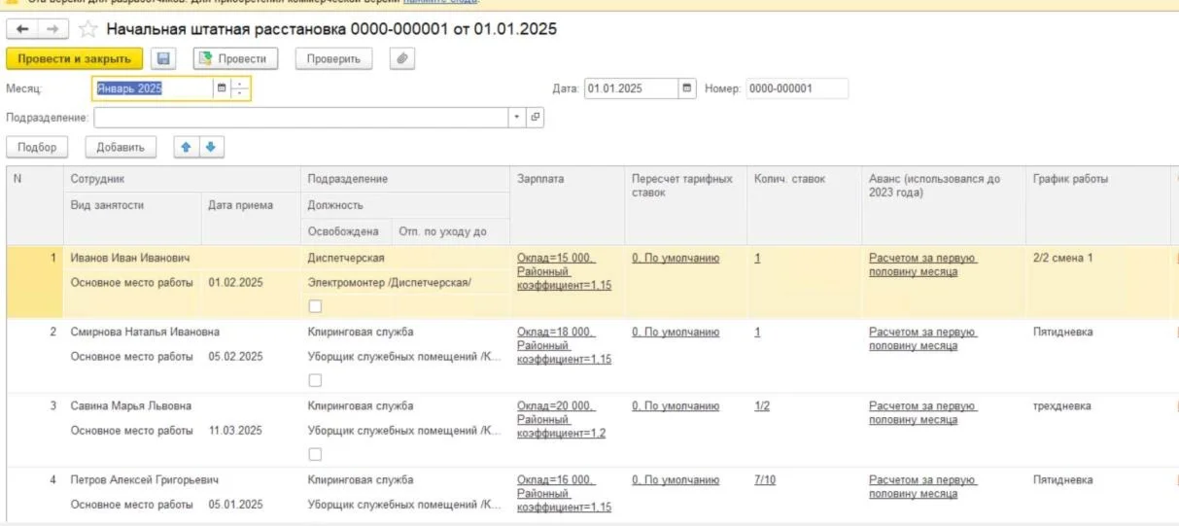The width and height of the screenshot is (1179, 526).
Task: Open the 7/10 rate count link for Петров
Action: point(765,479)
